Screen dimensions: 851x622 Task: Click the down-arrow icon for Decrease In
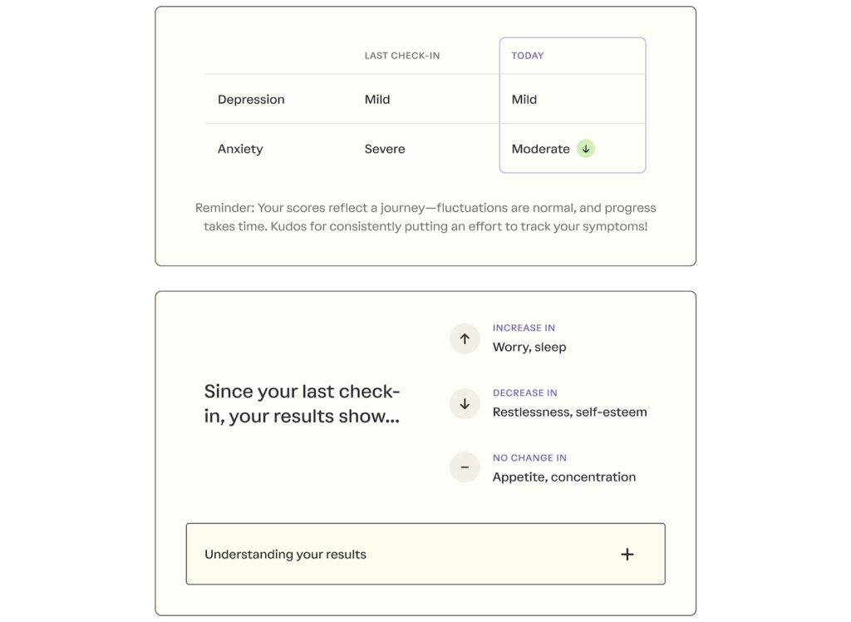tap(465, 403)
